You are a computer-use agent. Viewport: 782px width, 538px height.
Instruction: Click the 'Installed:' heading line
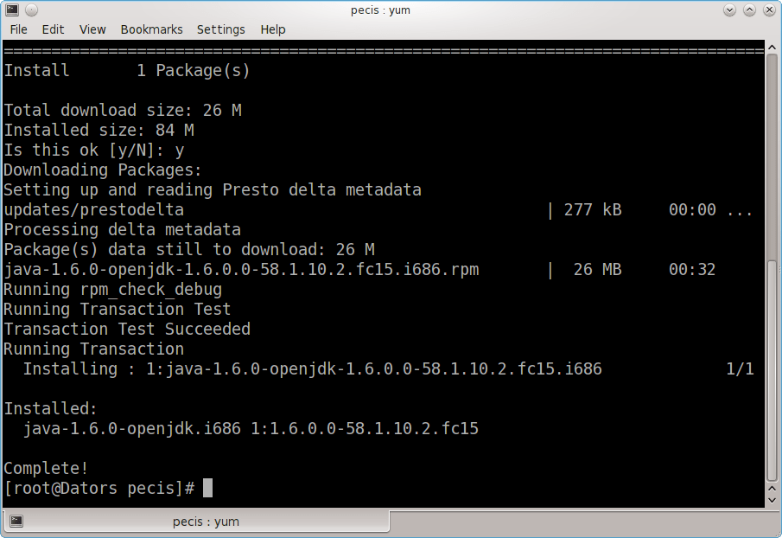pos(50,409)
